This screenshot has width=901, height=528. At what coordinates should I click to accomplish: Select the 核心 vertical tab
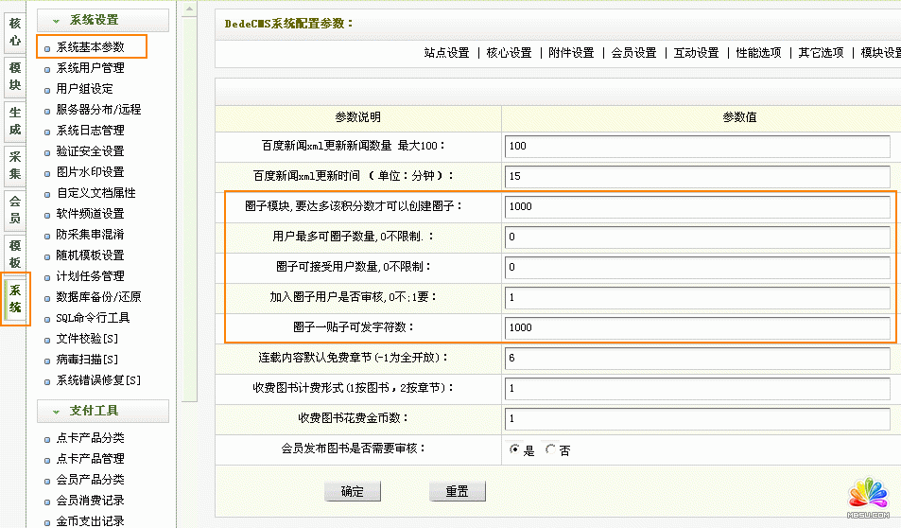(x=15, y=30)
